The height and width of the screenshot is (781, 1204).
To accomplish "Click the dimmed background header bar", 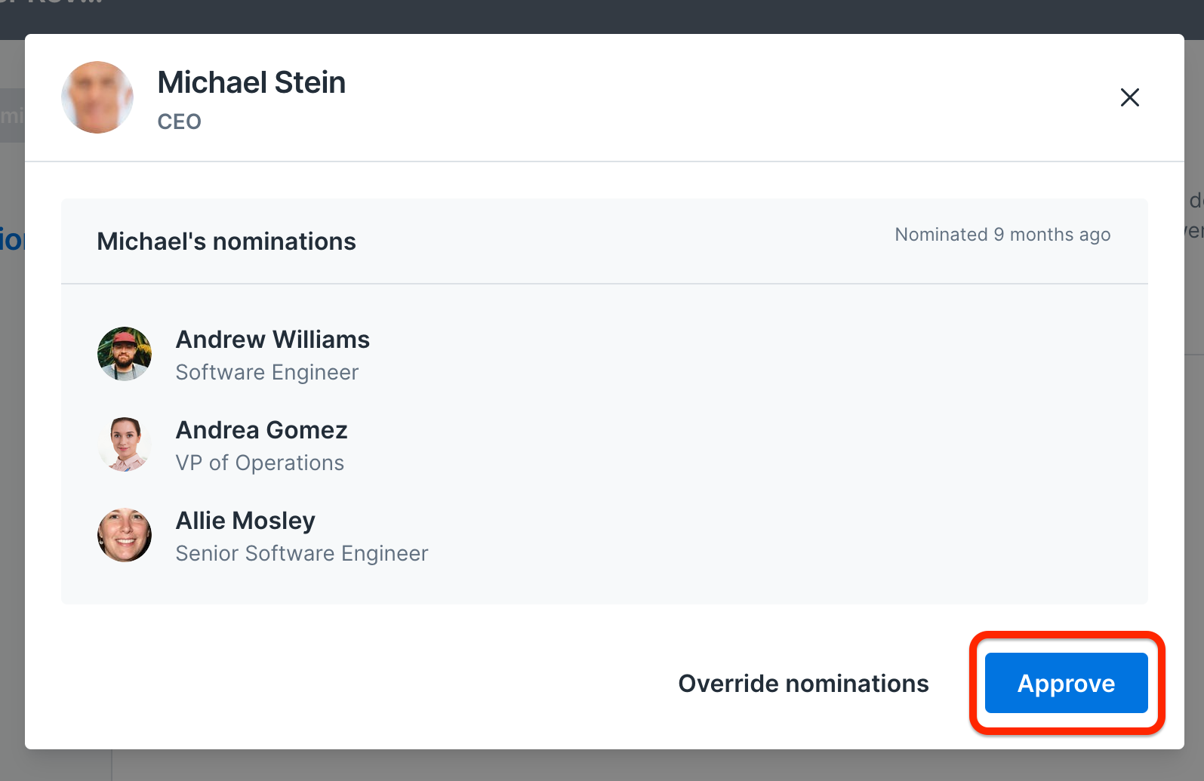I will (x=602, y=17).
